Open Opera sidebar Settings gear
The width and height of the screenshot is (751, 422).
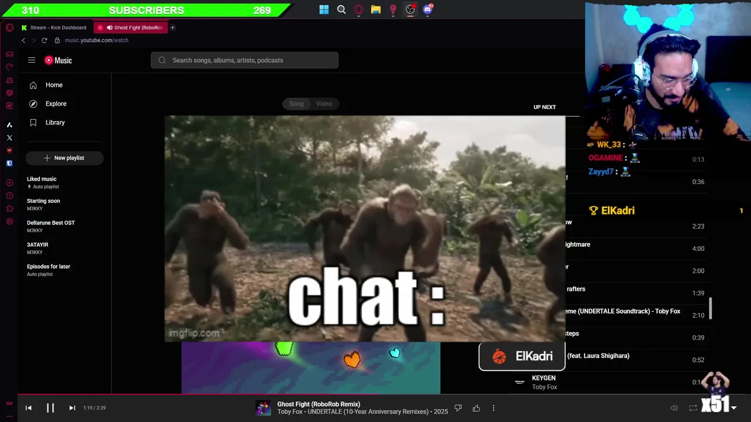[9, 222]
